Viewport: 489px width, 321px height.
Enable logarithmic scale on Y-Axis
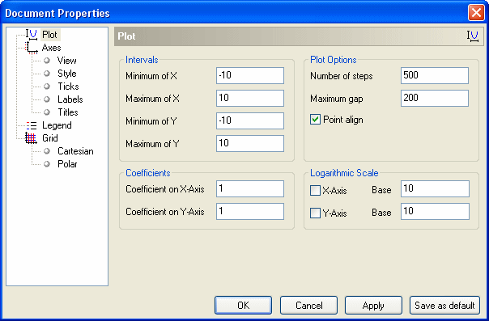[x=315, y=213]
